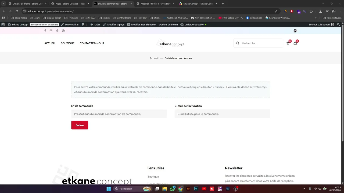Open the Facebook social icon in the top bar
This screenshot has height=193, width=344.
[45, 31]
